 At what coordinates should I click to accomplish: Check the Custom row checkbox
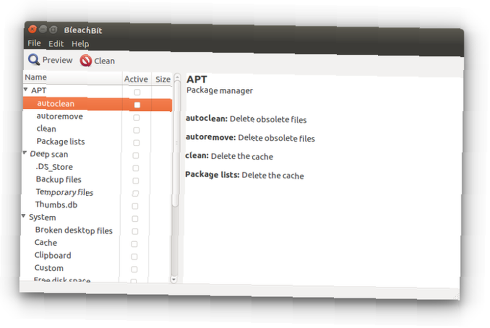coord(134,269)
